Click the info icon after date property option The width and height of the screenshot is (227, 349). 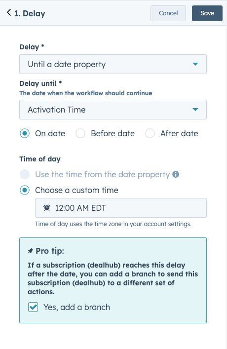point(176,174)
